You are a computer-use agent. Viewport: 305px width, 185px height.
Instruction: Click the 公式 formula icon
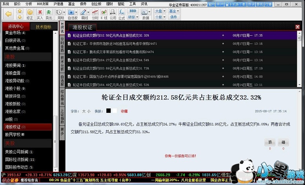(122, 12)
